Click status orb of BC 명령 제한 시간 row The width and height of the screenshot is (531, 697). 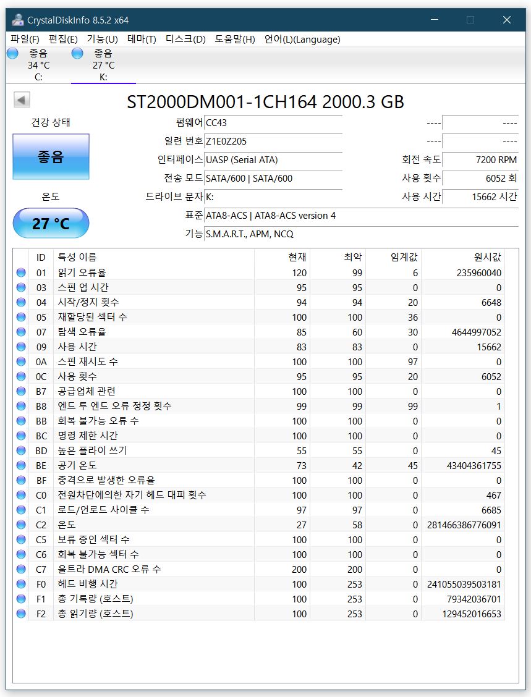tap(21, 436)
